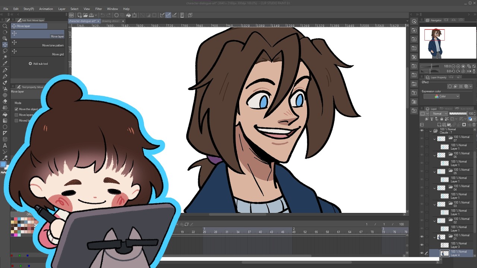
Task: Select the Zoom magnifier tool
Action: pyautogui.click(x=5, y=26)
